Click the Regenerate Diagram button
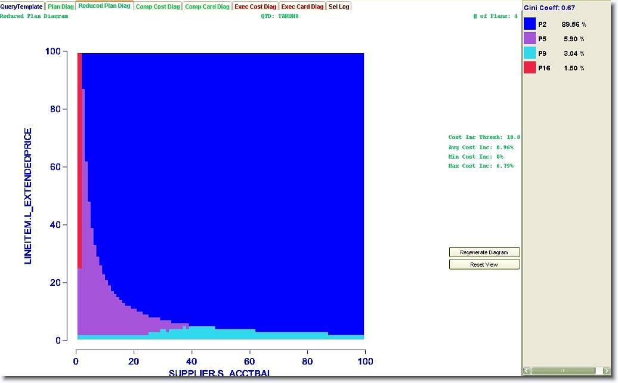Viewport: 618px width, 383px height. [x=484, y=252]
